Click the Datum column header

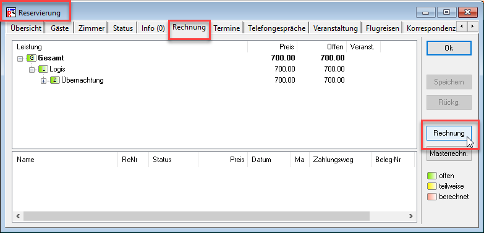pos(269,160)
